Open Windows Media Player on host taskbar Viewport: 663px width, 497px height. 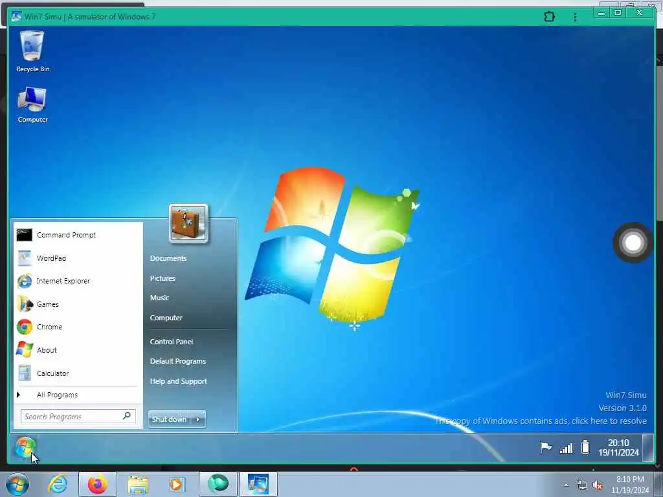pyautogui.click(x=176, y=484)
